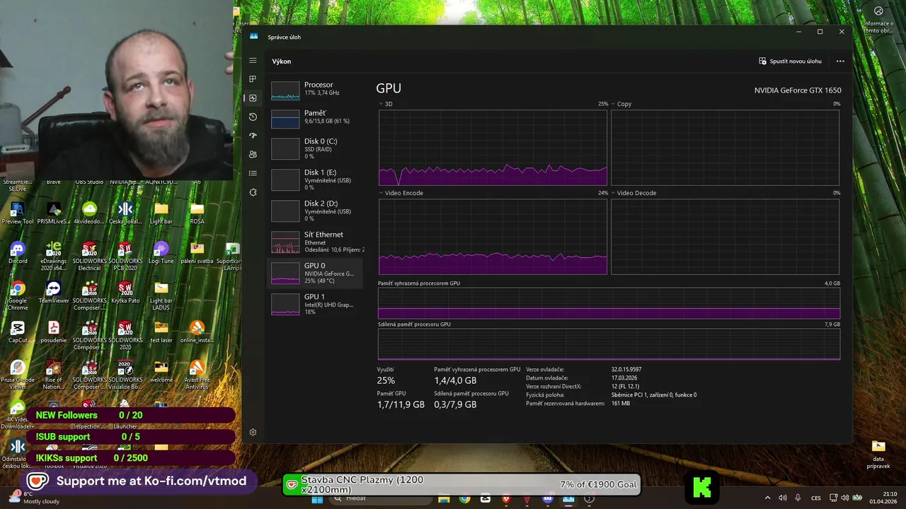Image resolution: width=906 pixels, height=509 pixels.
Task: Open the Services page icon
Action: point(253,192)
